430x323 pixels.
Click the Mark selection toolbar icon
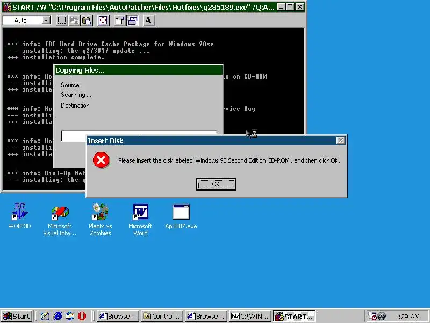tap(62, 20)
